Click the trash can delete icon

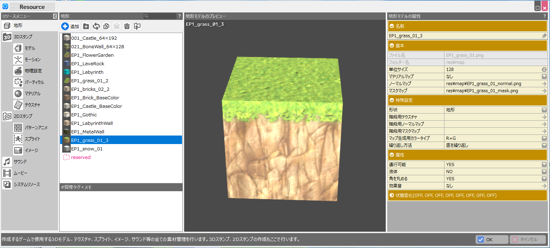click(127, 26)
